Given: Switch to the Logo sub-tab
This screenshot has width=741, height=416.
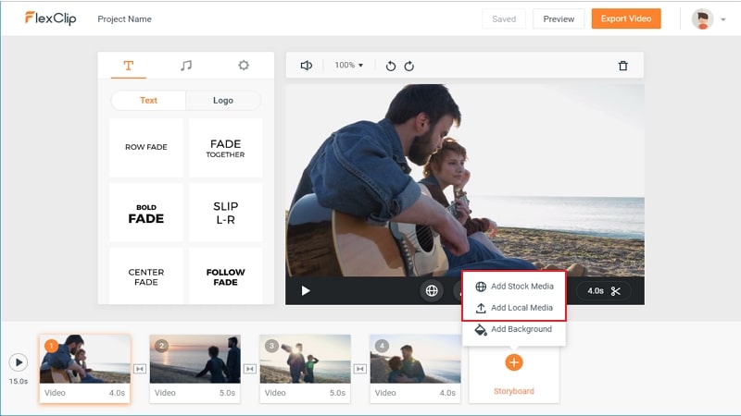Looking at the screenshot, I should [x=223, y=101].
